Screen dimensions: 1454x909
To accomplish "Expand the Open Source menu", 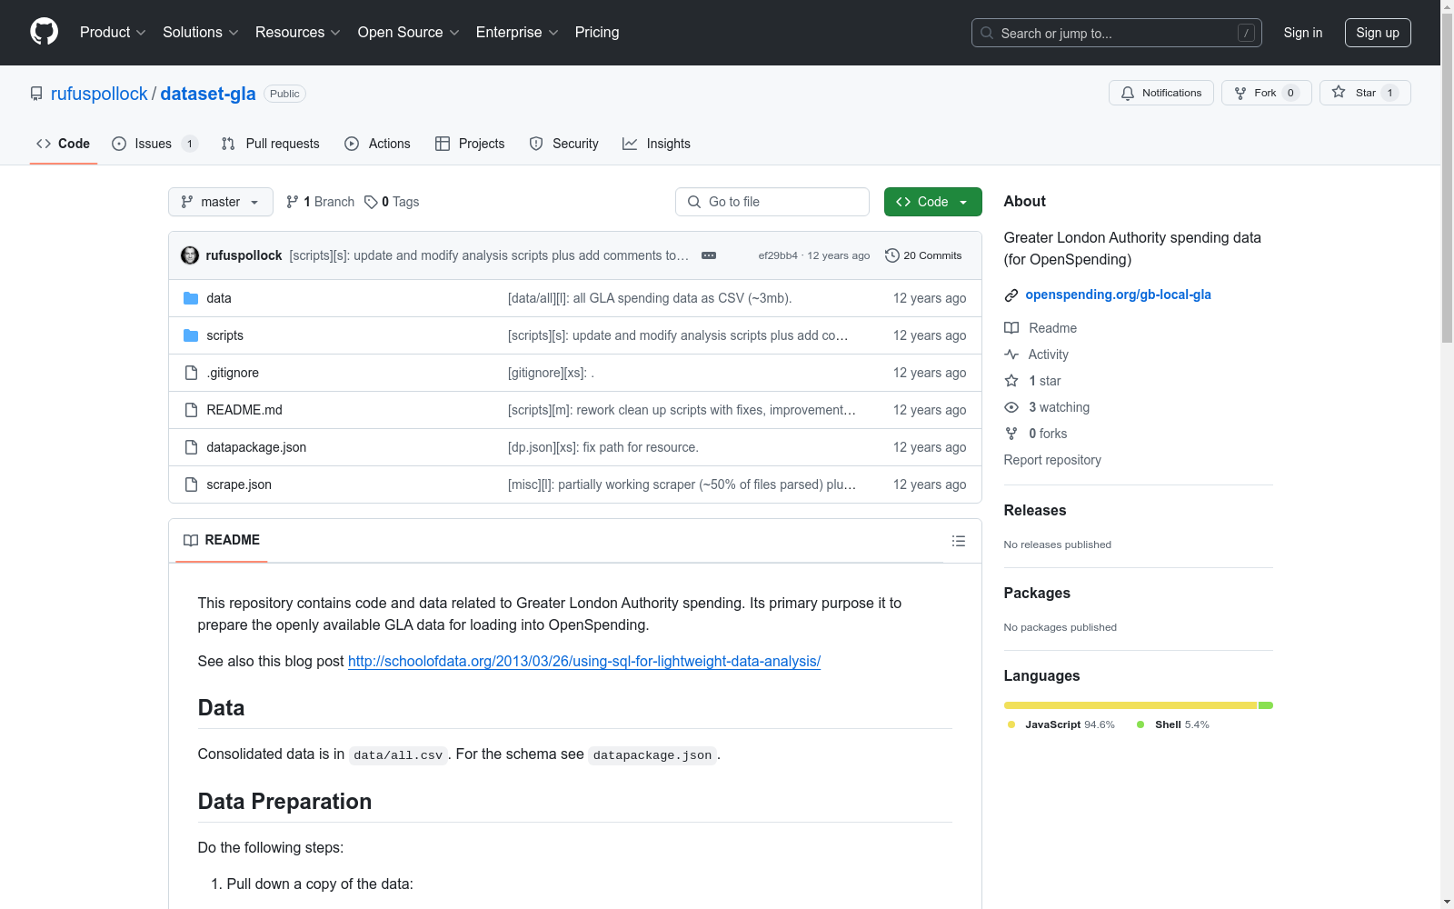I will pyautogui.click(x=409, y=32).
